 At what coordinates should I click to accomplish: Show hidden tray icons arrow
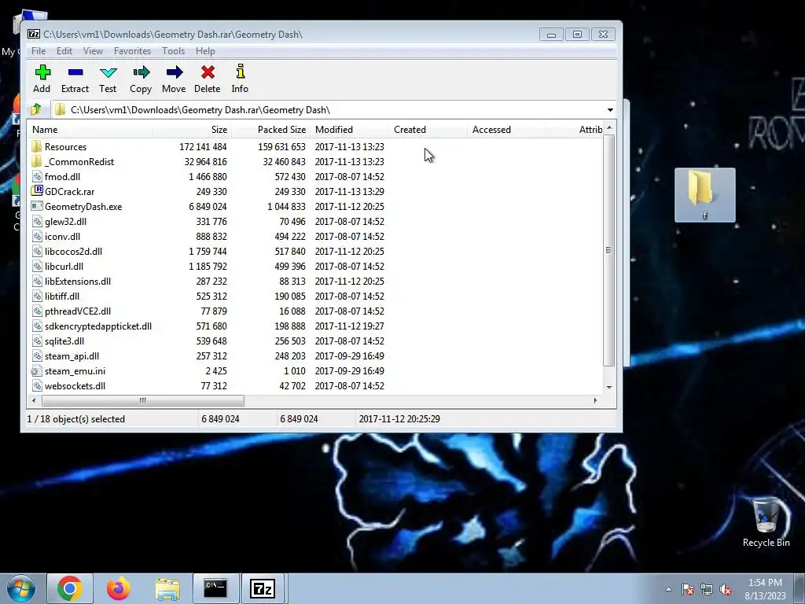point(668,589)
